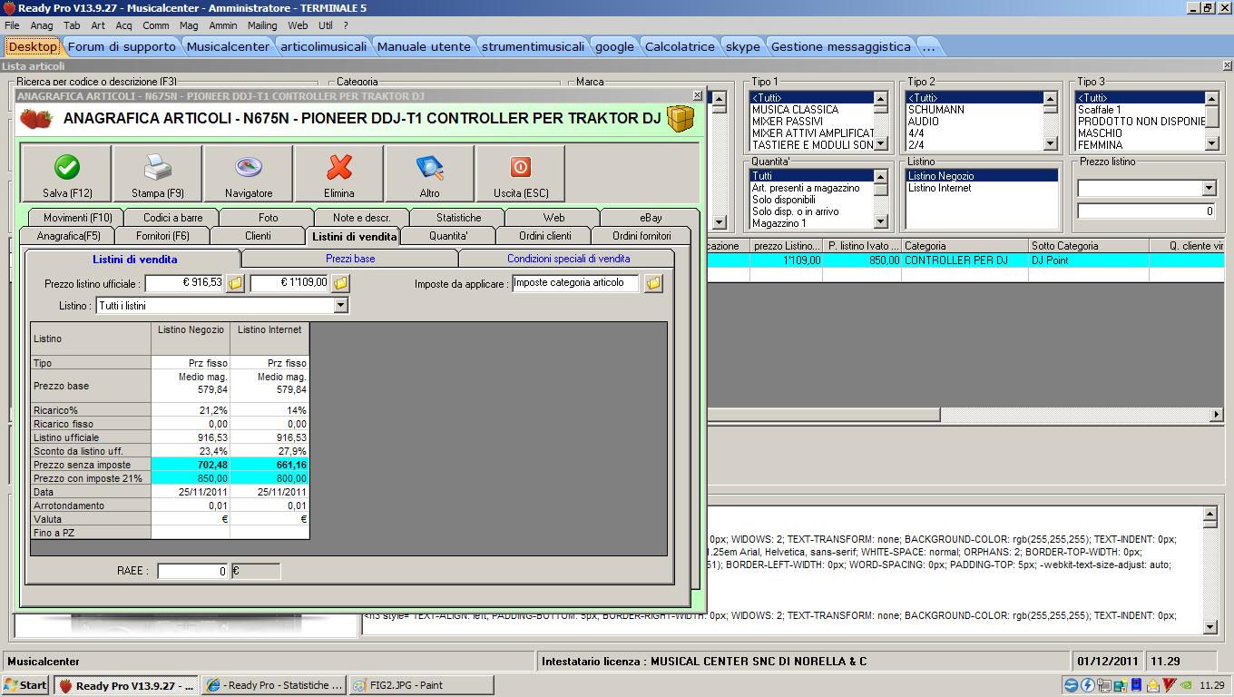This screenshot has height=697, width=1234.
Task: Click the CONTROLLER PER DJ table cell
Action: [965, 260]
